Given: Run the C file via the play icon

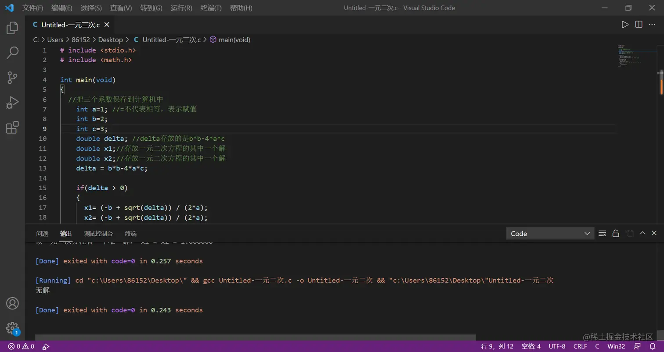Looking at the screenshot, I should [625, 25].
